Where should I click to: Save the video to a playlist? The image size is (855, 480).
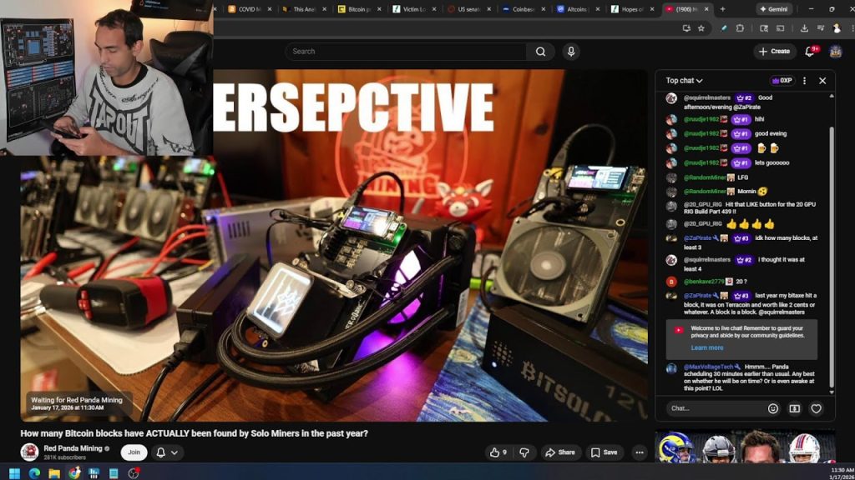(x=604, y=452)
